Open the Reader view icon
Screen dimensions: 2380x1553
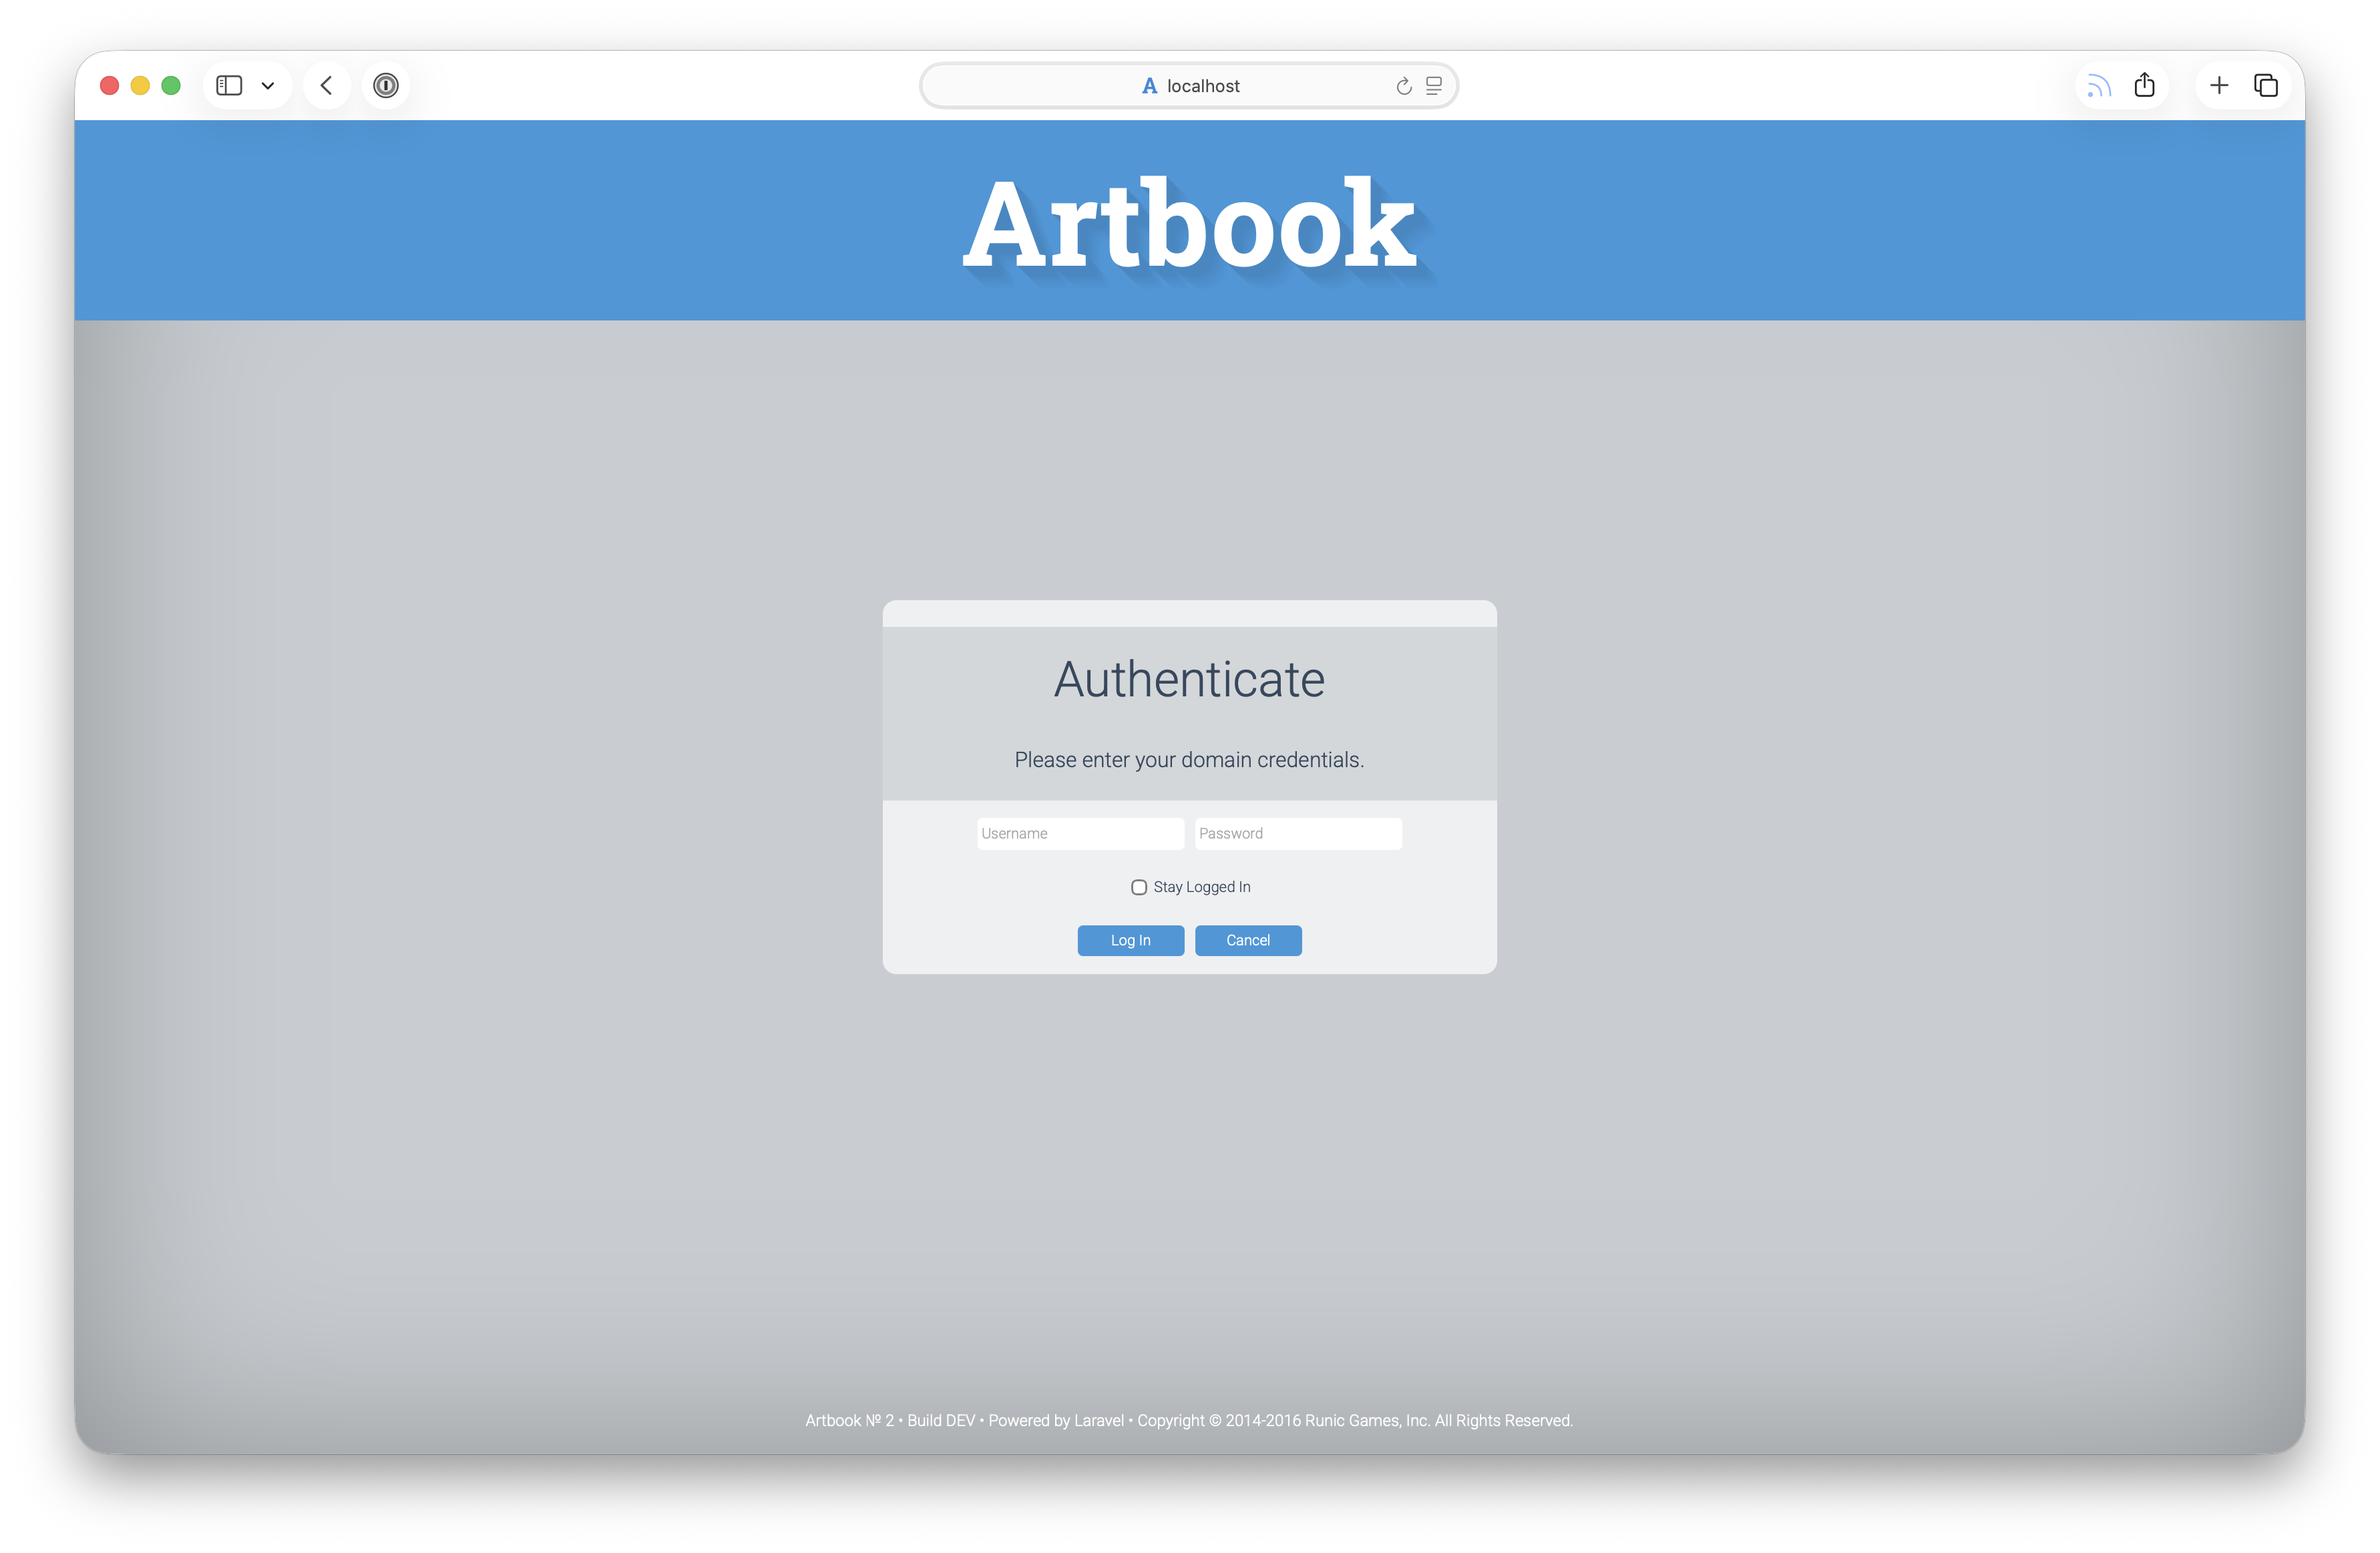point(1434,86)
